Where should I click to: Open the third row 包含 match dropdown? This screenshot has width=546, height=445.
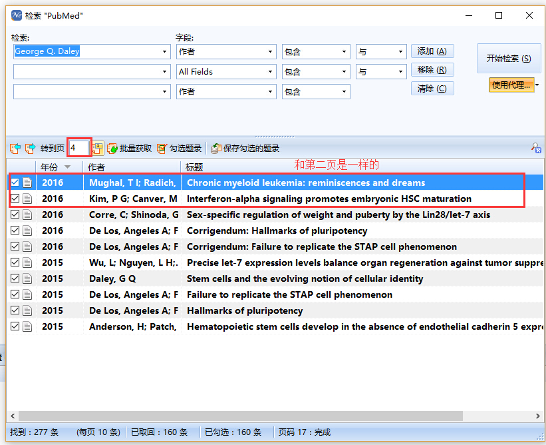(x=344, y=91)
